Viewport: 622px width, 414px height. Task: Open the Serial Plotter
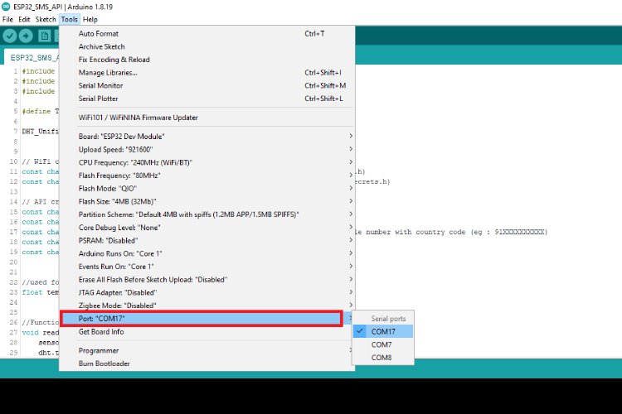coord(207,99)
